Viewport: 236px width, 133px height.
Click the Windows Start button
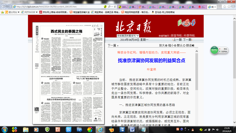point(5,129)
